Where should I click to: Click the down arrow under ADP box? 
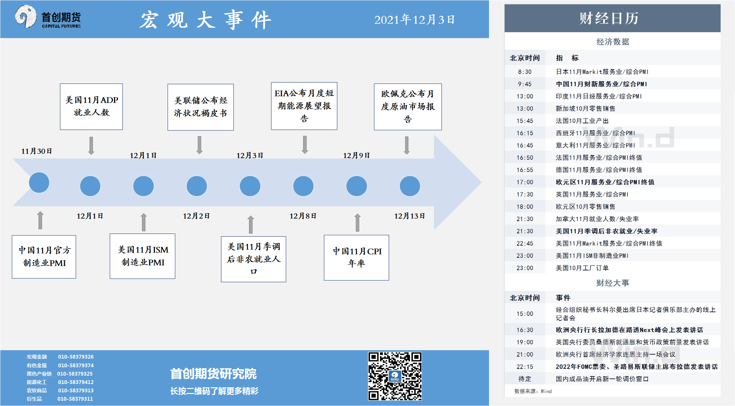point(91,146)
